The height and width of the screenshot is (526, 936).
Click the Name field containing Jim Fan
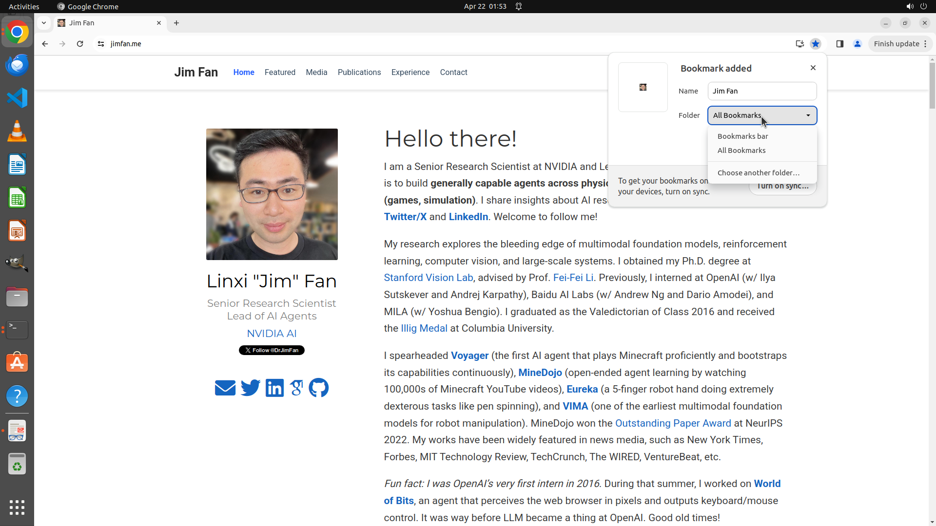coord(762,91)
